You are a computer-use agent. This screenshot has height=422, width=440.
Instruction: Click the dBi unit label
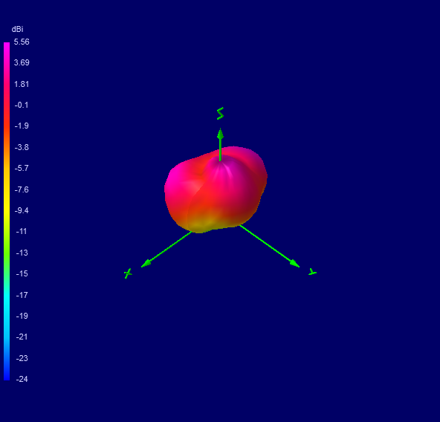click(17, 29)
